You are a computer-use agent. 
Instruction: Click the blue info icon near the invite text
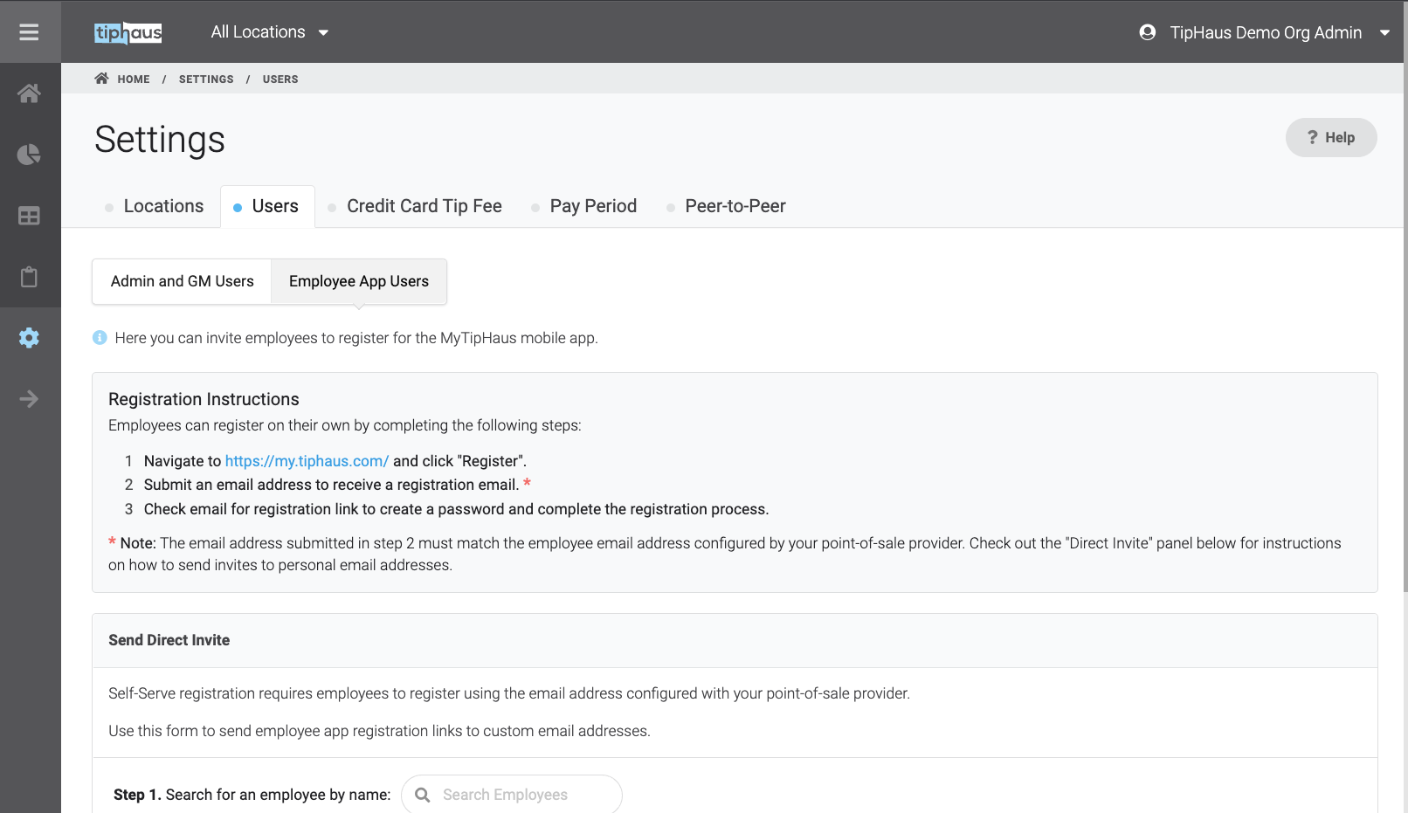click(x=100, y=338)
